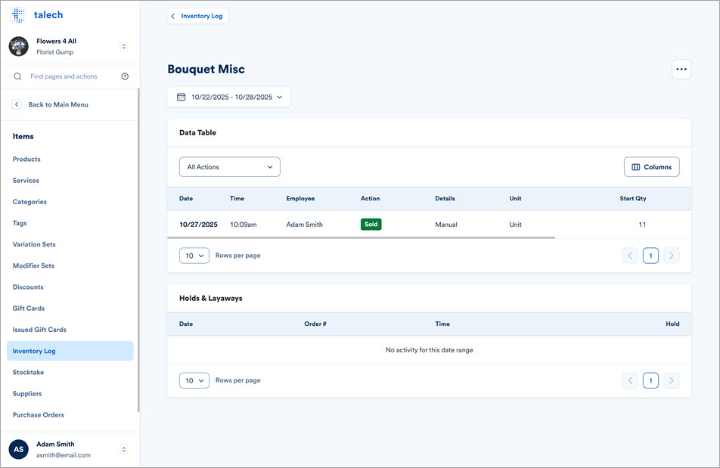Open Gift Cards in the sidebar

pos(29,308)
